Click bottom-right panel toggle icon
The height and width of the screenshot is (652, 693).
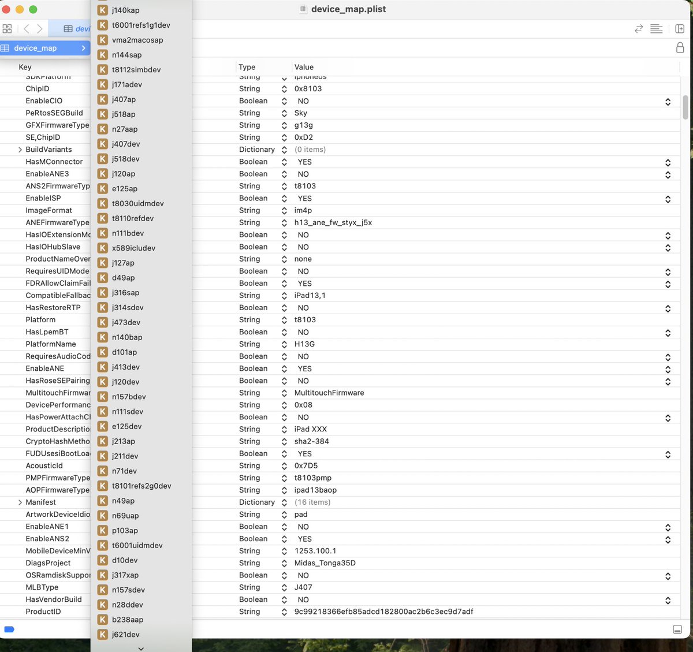click(678, 629)
